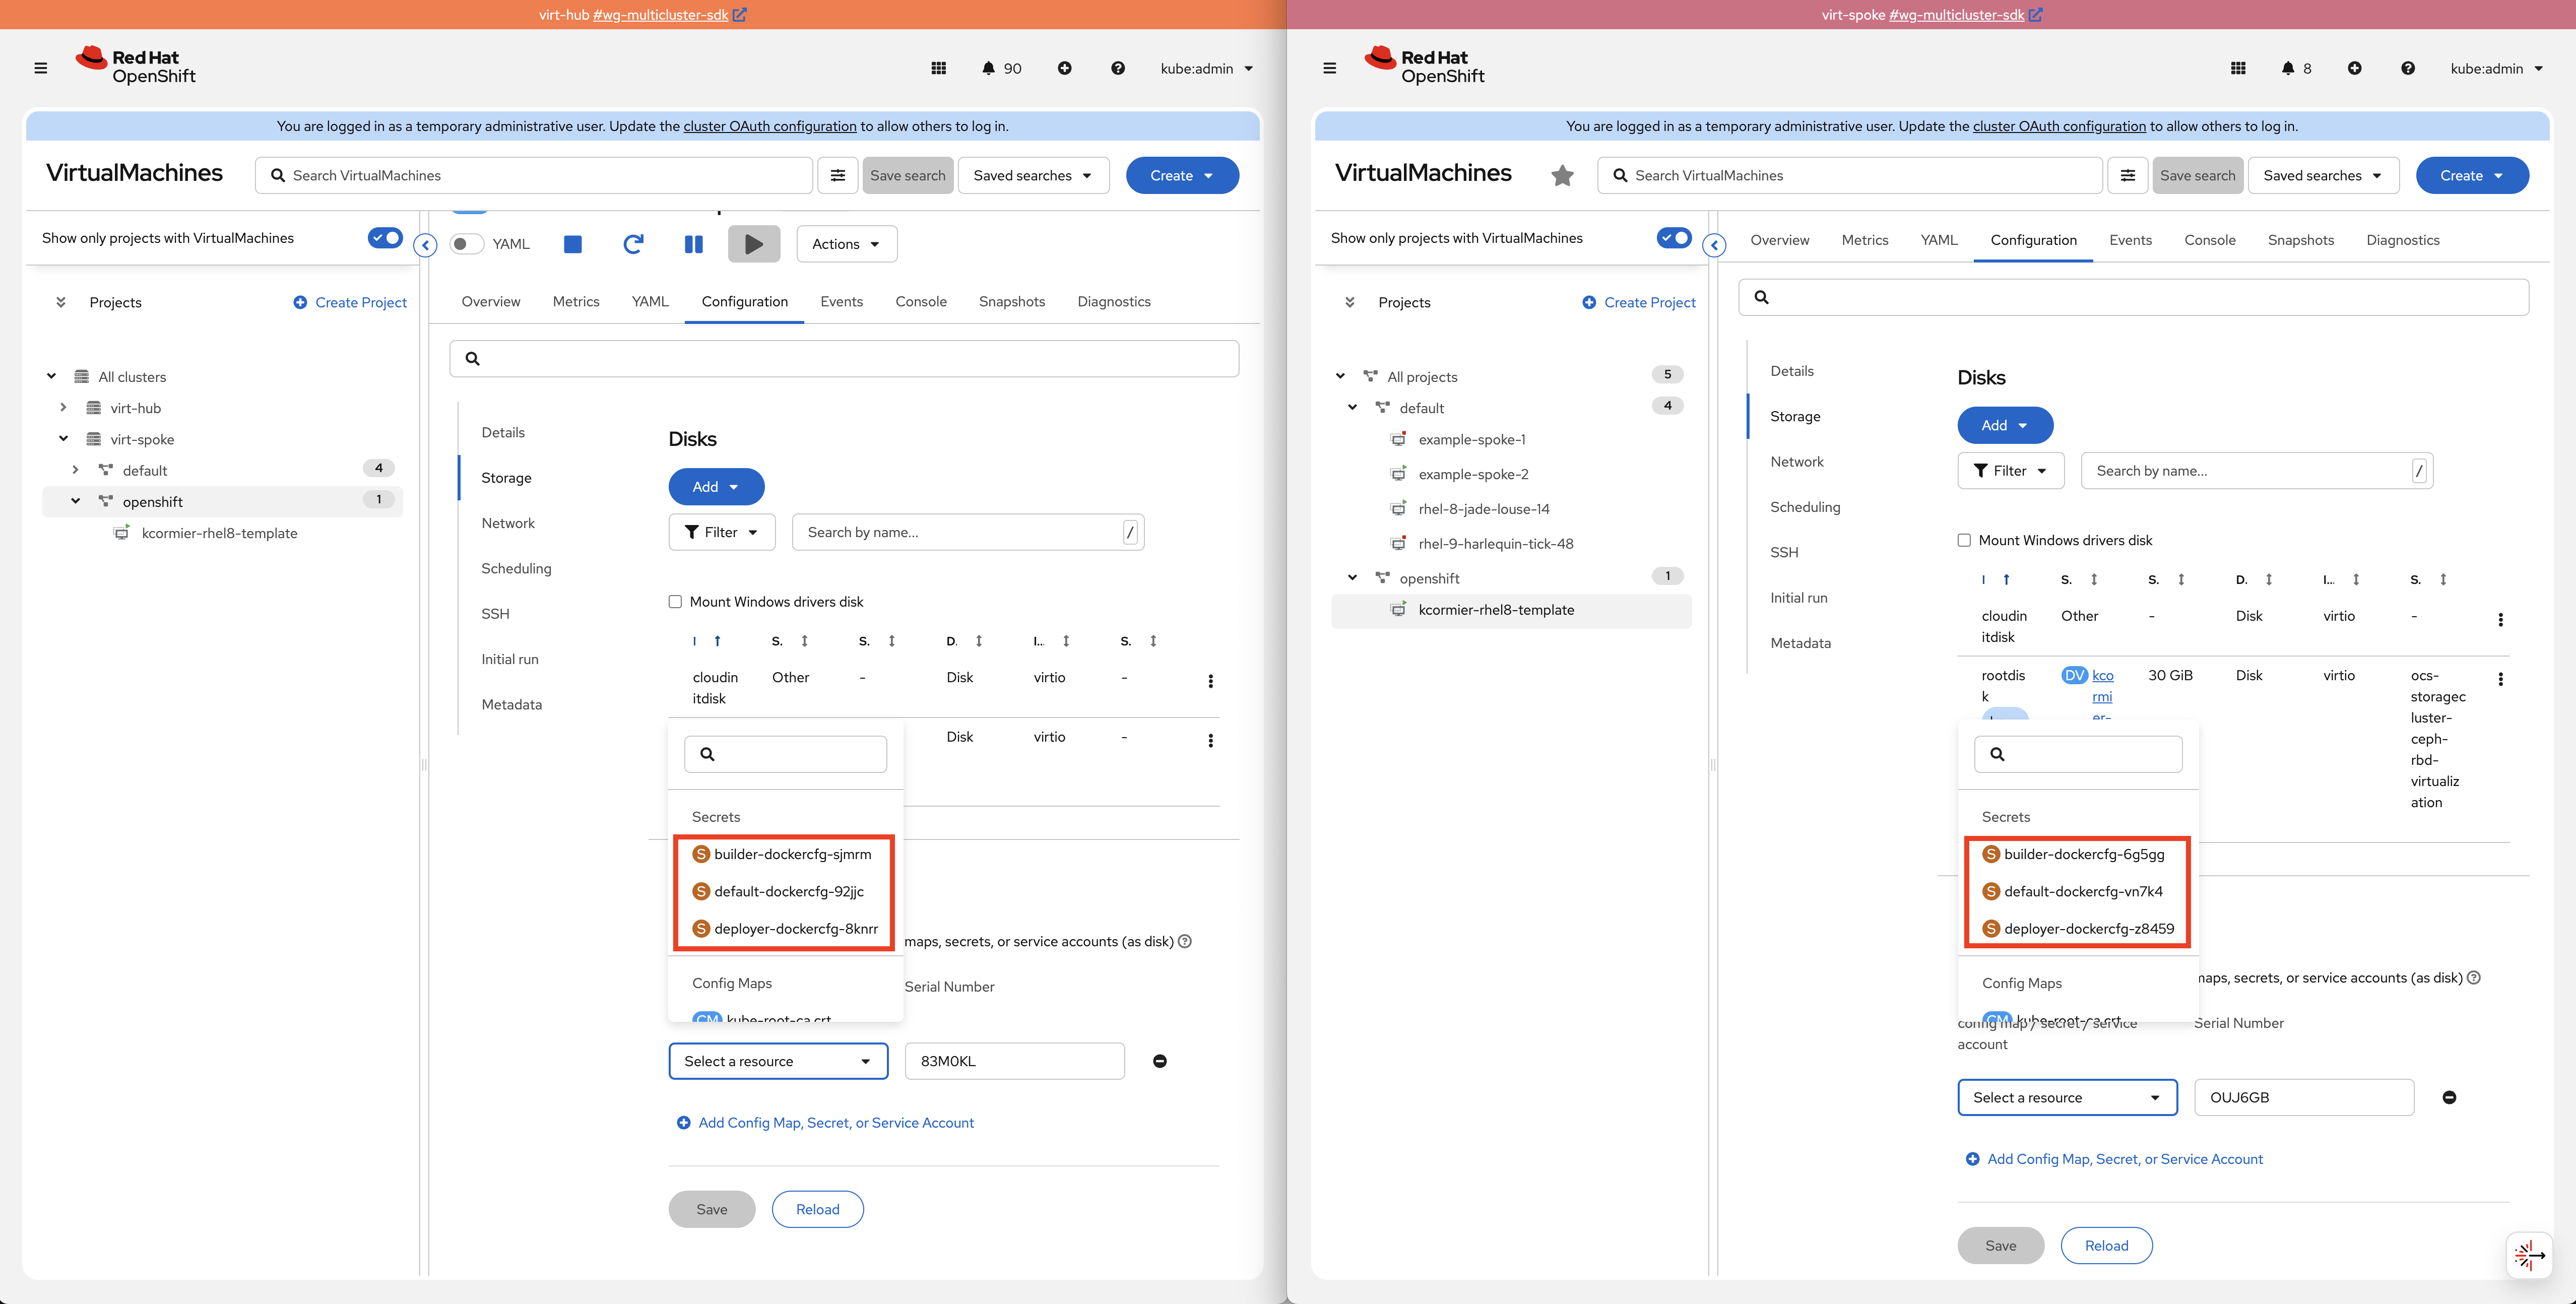Image resolution: width=2576 pixels, height=1304 pixels.
Task: Open the application launcher grid in virt-spoke
Action: (2238, 68)
